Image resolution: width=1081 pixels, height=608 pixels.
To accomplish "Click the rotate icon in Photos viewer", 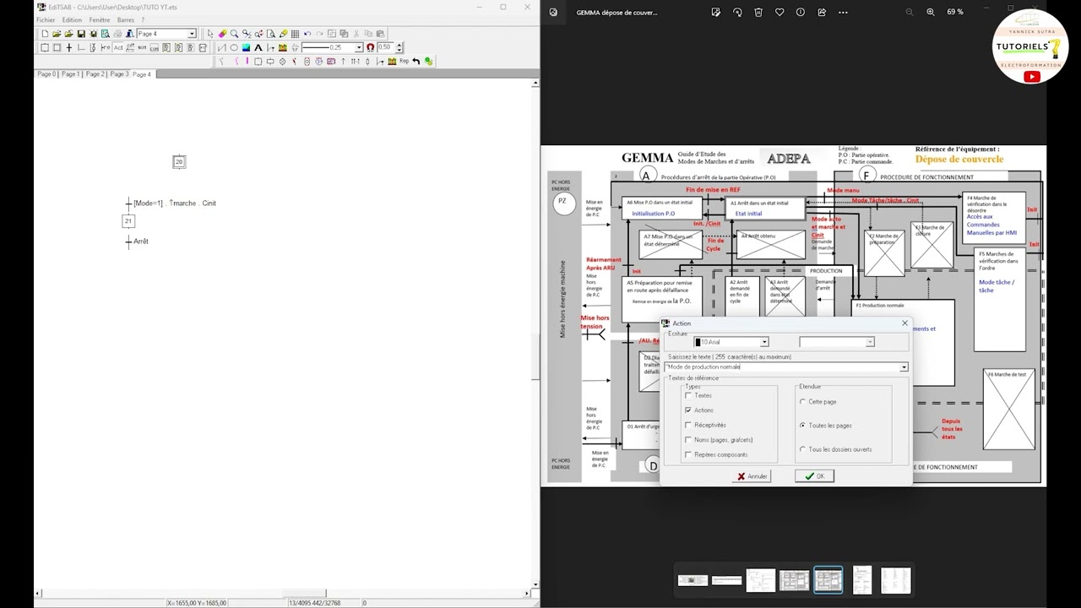I will click(737, 12).
